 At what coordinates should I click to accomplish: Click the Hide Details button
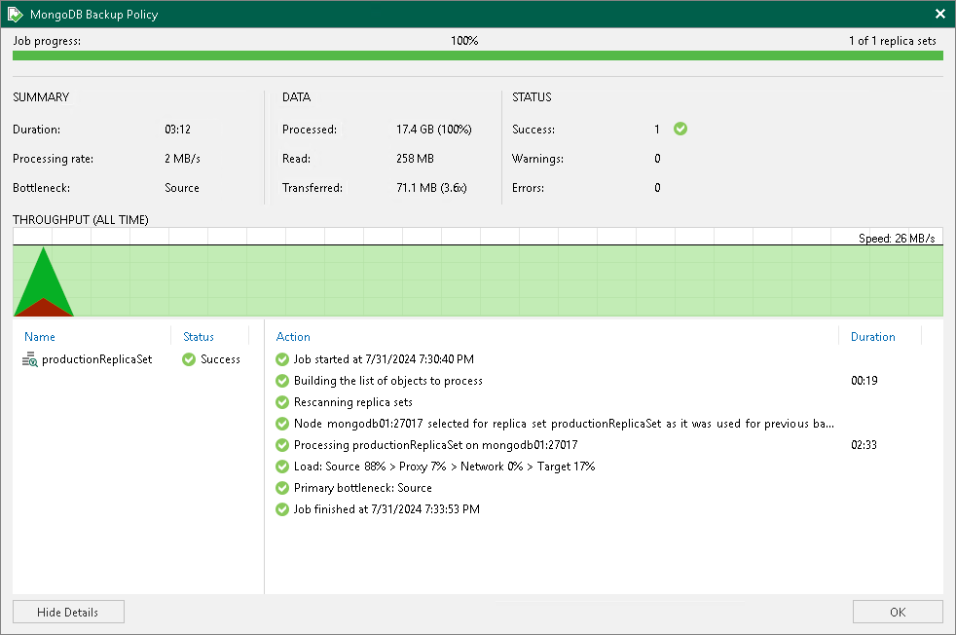(67, 612)
